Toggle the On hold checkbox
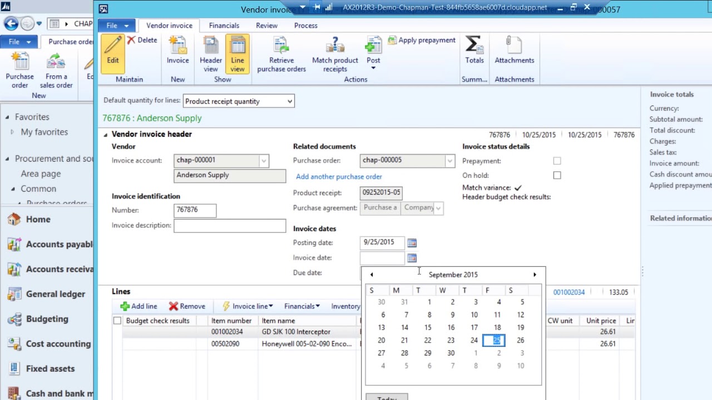This screenshot has width=712, height=400. coord(557,176)
